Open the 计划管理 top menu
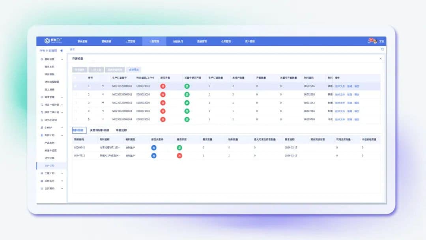 coord(154,41)
